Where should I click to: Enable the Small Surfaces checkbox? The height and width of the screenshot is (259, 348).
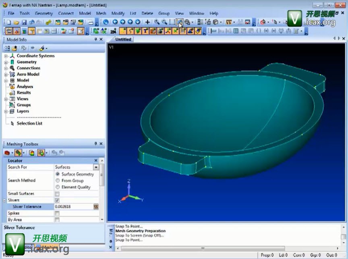57,194
